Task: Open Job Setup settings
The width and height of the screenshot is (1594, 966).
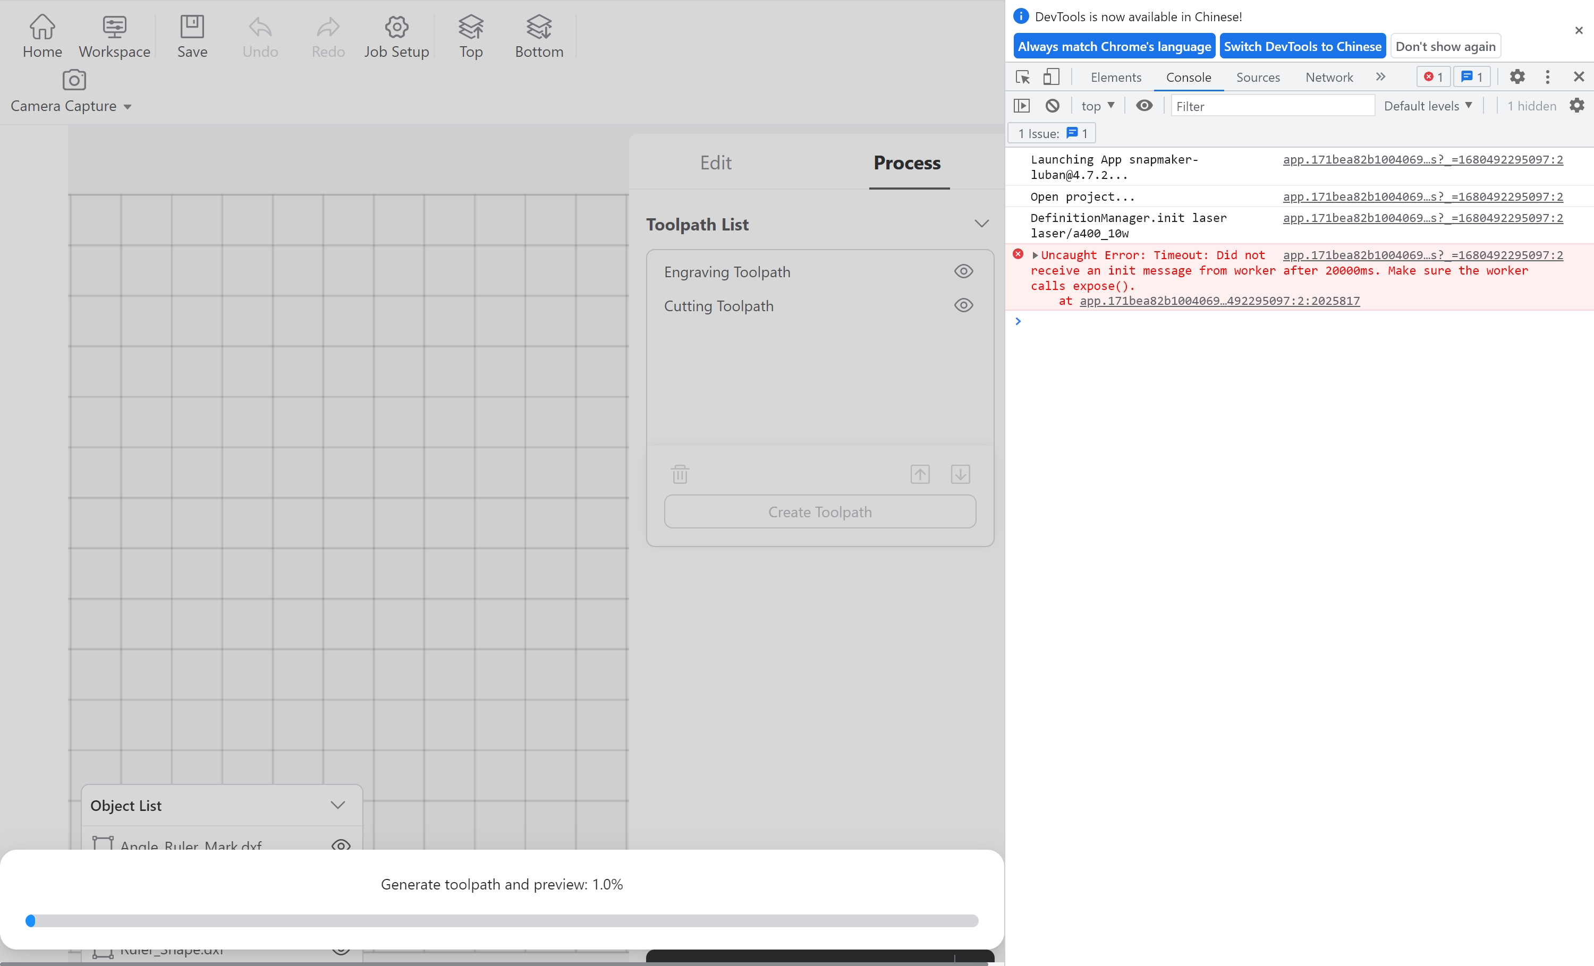Action: pyautogui.click(x=396, y=36)
